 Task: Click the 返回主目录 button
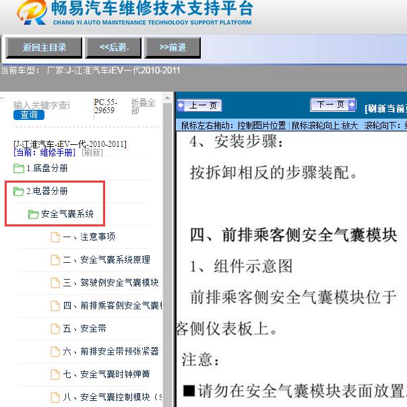[44, 47]
